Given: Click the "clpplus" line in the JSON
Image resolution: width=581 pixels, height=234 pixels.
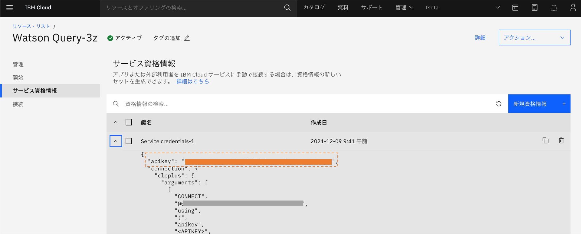Looking at the screenshot, I should tap(175, 176).
